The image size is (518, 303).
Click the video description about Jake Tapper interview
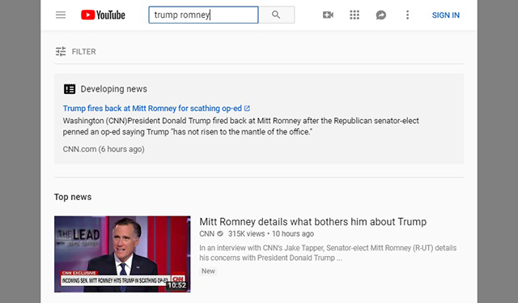pos(328,253)
